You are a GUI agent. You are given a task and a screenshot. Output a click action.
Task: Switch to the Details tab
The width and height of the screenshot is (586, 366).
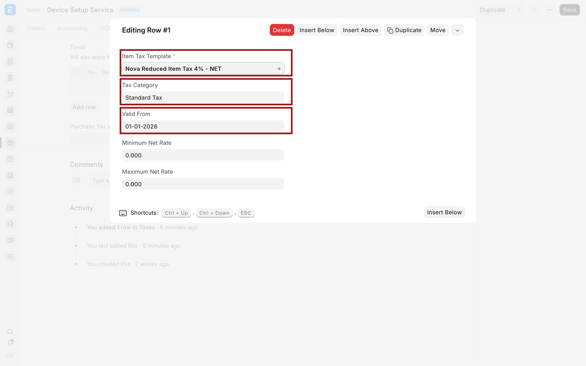(x=36, y=28)
